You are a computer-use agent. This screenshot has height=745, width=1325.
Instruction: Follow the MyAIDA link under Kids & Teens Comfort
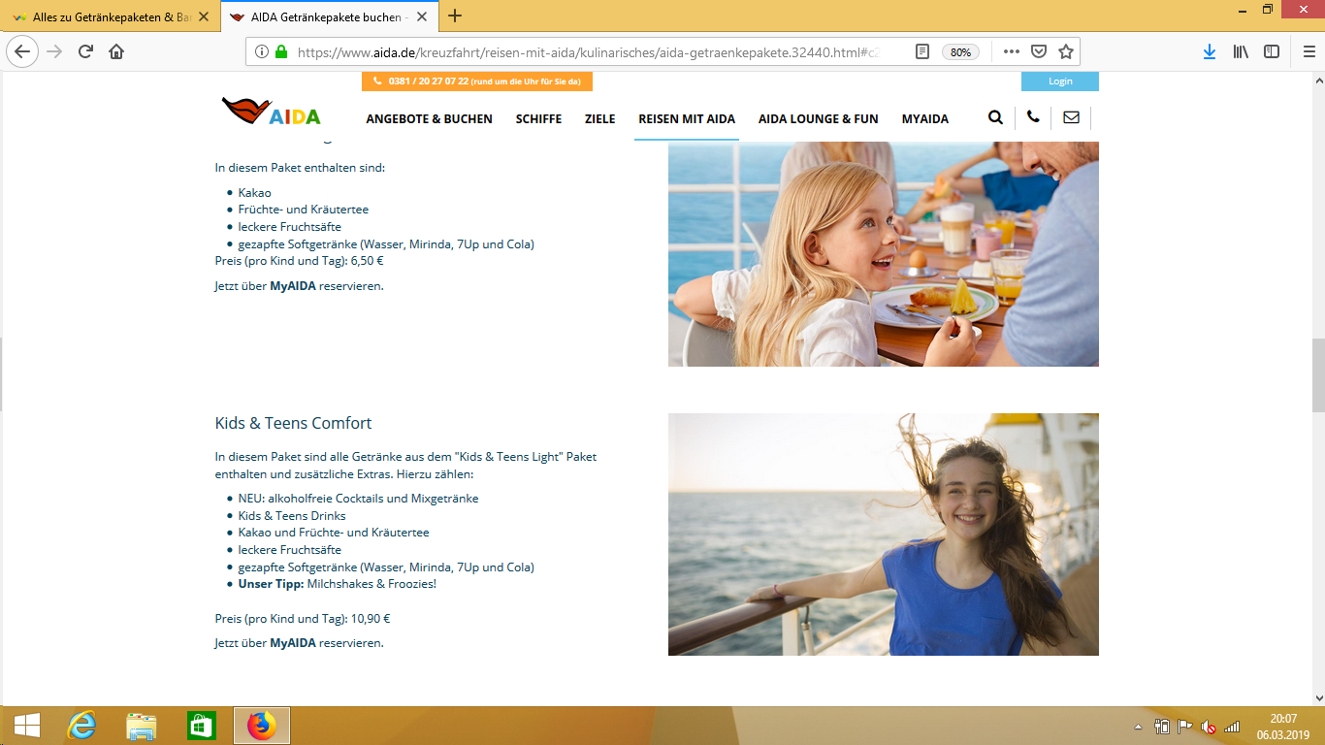292,643
